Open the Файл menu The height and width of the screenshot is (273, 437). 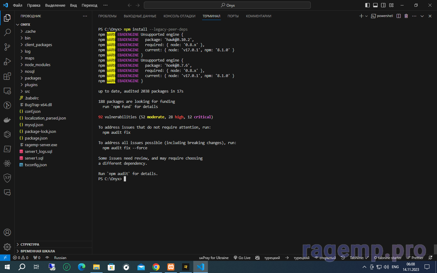coord(18,5)
